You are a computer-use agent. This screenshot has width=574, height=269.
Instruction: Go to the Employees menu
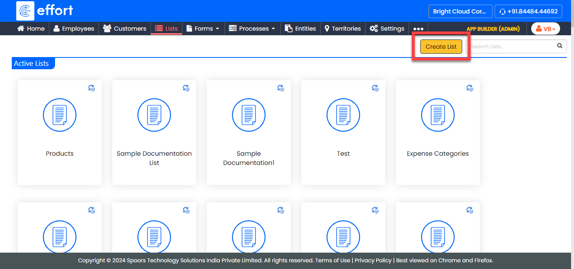[74, 29]
